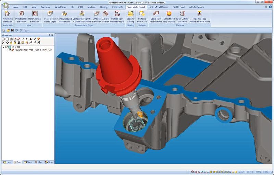Start 3D Edge Extraction
This screenshot has width=274, height=175.
[x=97, y=17]
